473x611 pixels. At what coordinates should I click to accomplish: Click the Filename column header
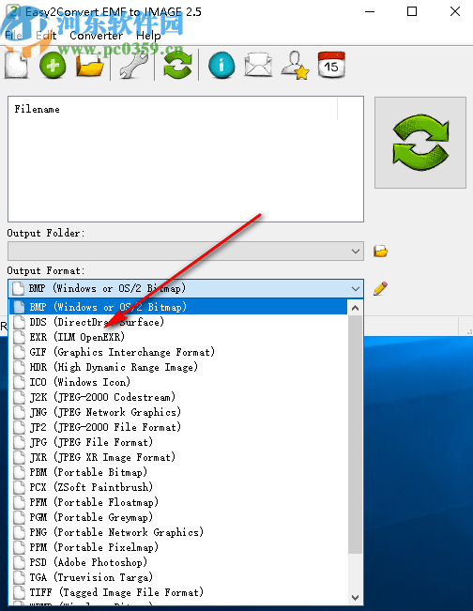tap(174, 109)
